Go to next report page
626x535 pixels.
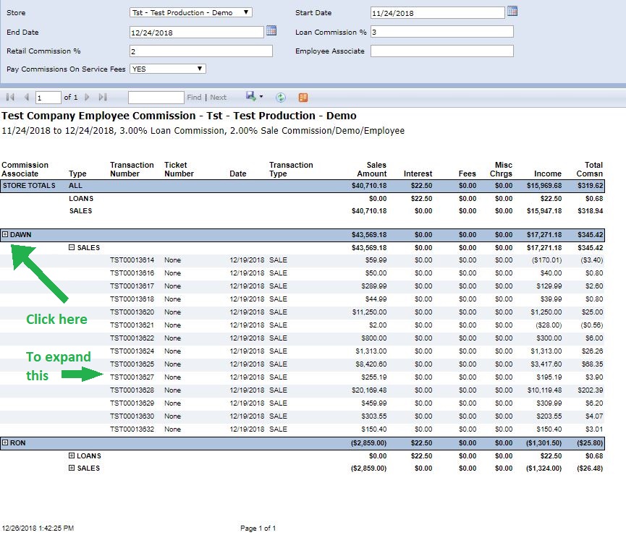(87, 97)
